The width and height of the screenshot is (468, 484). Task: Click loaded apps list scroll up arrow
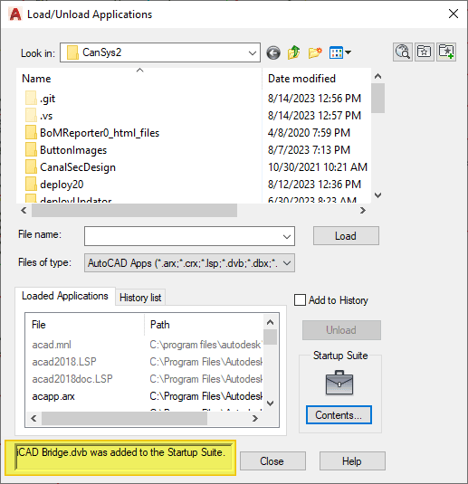tap(271, 322)
